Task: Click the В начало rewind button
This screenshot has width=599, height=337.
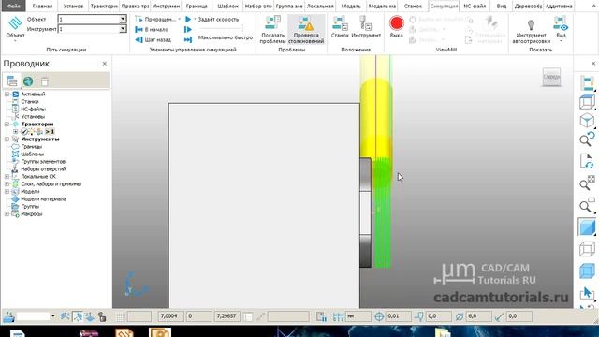Action: point(152,29)
